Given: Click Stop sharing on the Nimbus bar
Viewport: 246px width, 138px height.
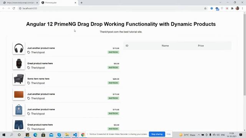Looking at the screenshot, I should point(157,134).
